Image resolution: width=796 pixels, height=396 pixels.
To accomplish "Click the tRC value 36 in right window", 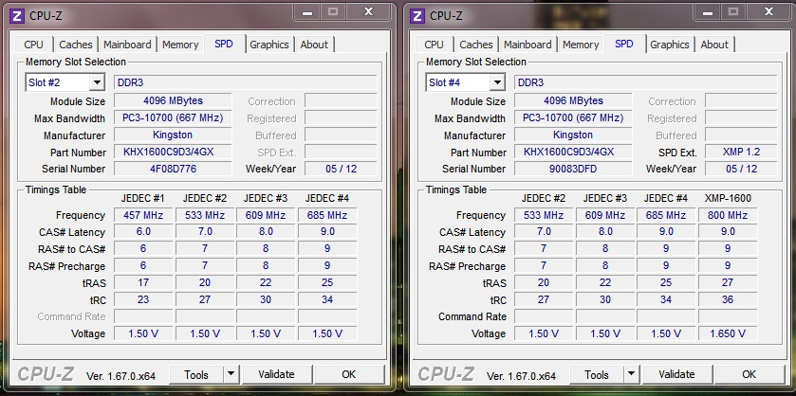I will tap(728, 299).
